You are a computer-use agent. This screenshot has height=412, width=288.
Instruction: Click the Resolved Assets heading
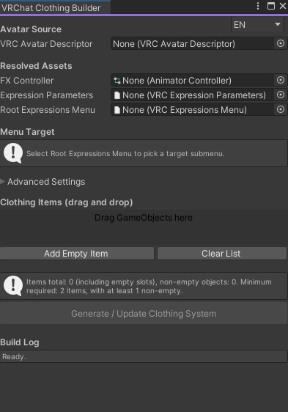coord(36,66)
